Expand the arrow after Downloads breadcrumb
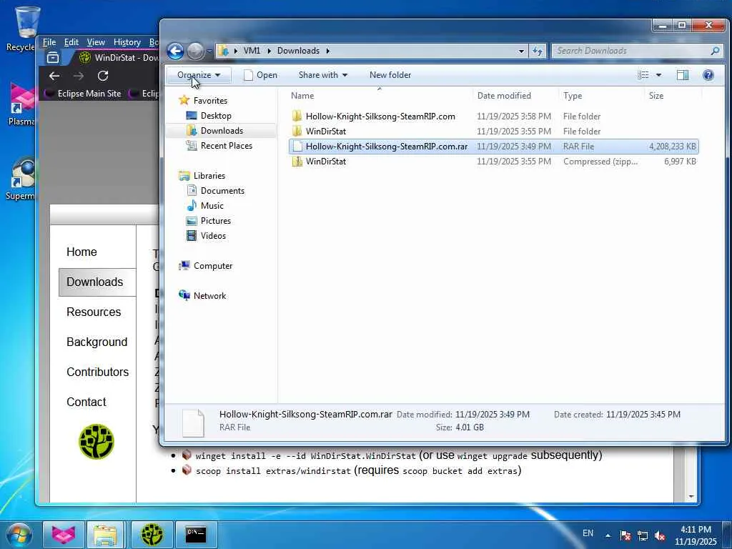Image resolution: width=732 pixels, height=549 pixels. coord(327,51)
